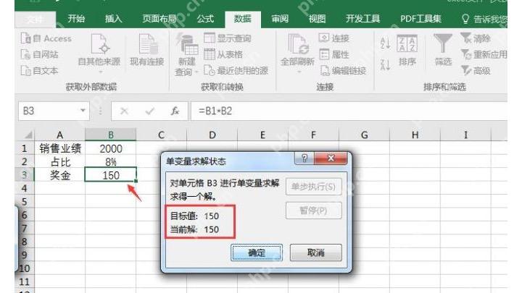Click 显示查询
Screen dimensions: 522x293
click(228, 38)
